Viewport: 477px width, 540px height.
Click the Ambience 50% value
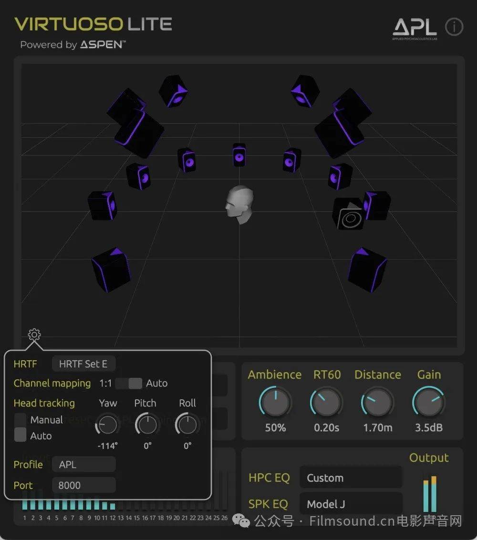pos(276,428)
